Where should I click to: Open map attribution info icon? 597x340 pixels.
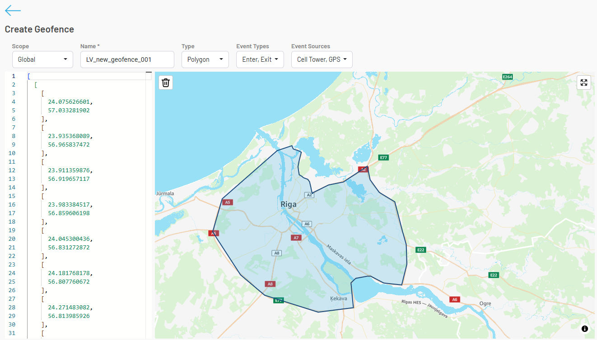(585, 329)
